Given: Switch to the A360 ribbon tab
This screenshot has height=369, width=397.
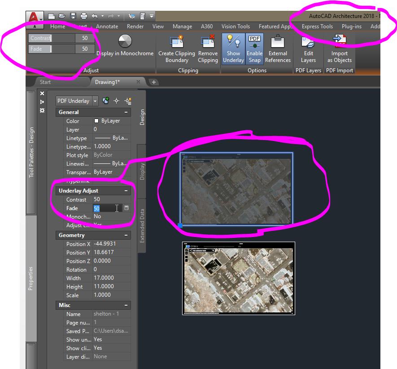Looking at the screenshot, I should pyautogui.click(x=207, y=26).
